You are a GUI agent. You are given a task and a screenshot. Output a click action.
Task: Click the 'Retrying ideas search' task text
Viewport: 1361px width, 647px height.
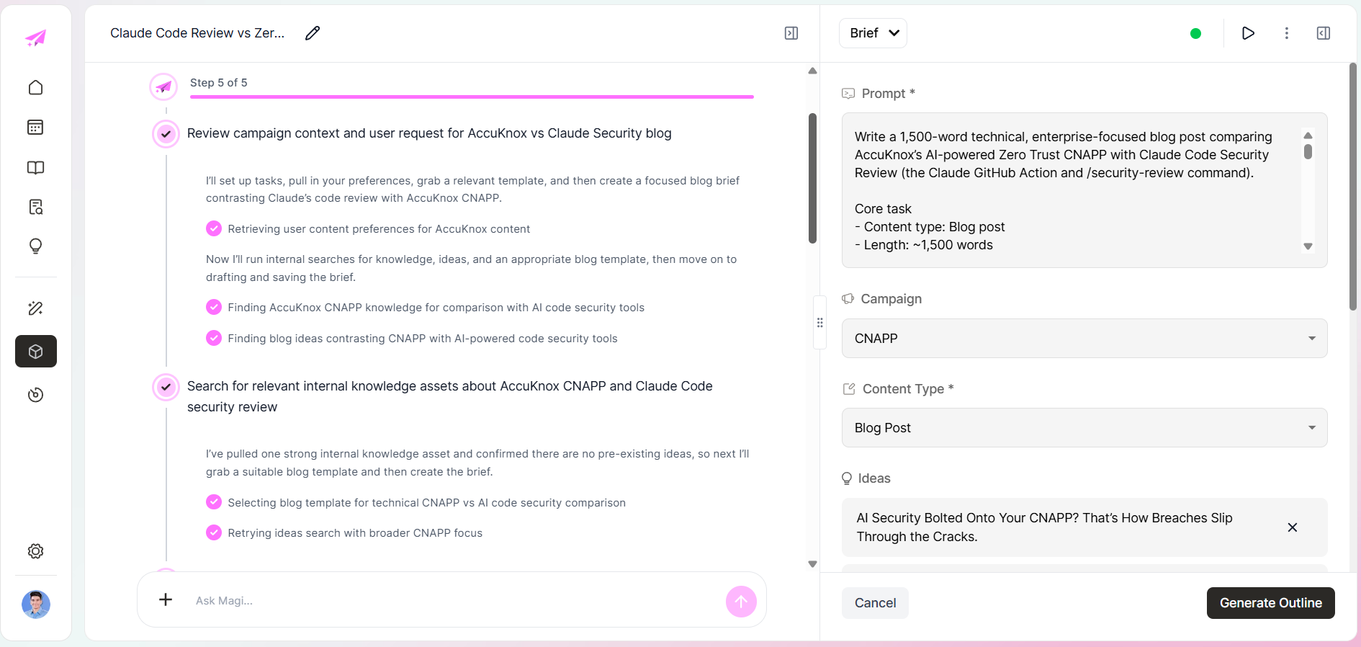point(355,533)
